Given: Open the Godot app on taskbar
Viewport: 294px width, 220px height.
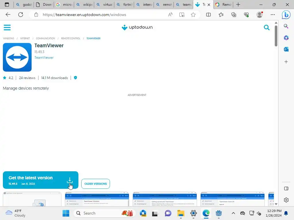Looking at the screenshot, I should [x=218, y=213].
